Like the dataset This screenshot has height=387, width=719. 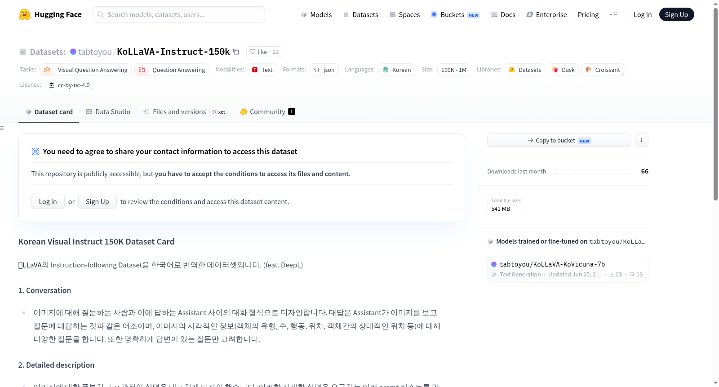pos(258,52)
